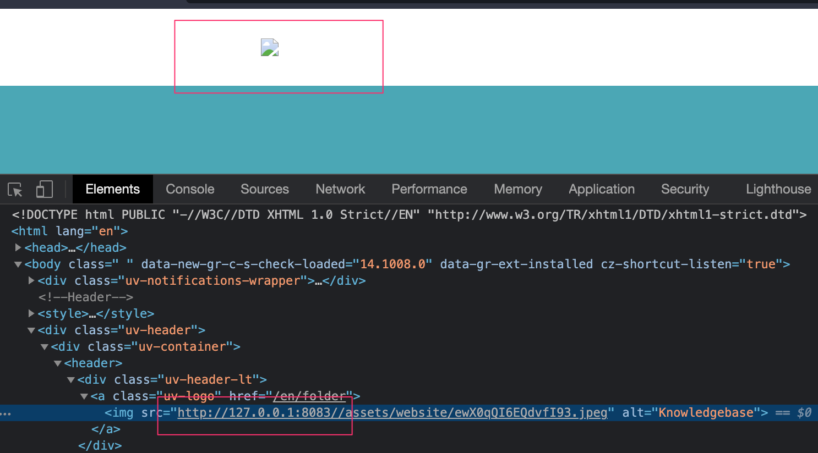Viewport: 818px width, 453px height.
Task: Select the Memory tab
Action: 517,189
